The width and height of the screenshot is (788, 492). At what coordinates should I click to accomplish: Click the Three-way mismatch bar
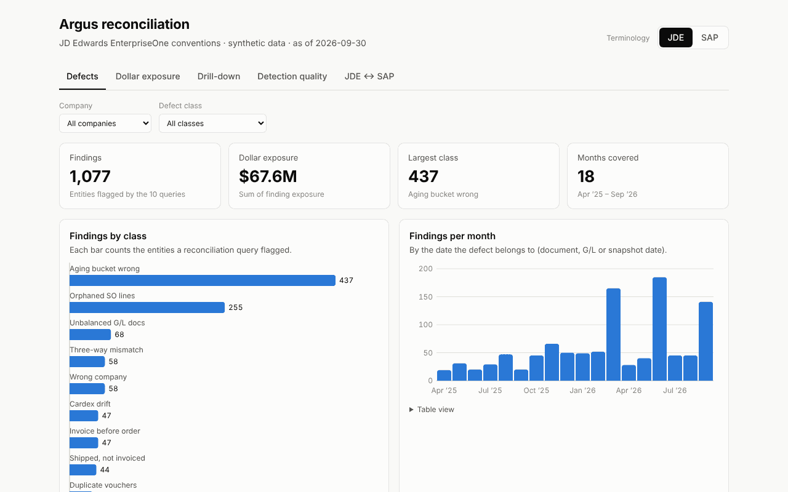click(x=87, y=362)
